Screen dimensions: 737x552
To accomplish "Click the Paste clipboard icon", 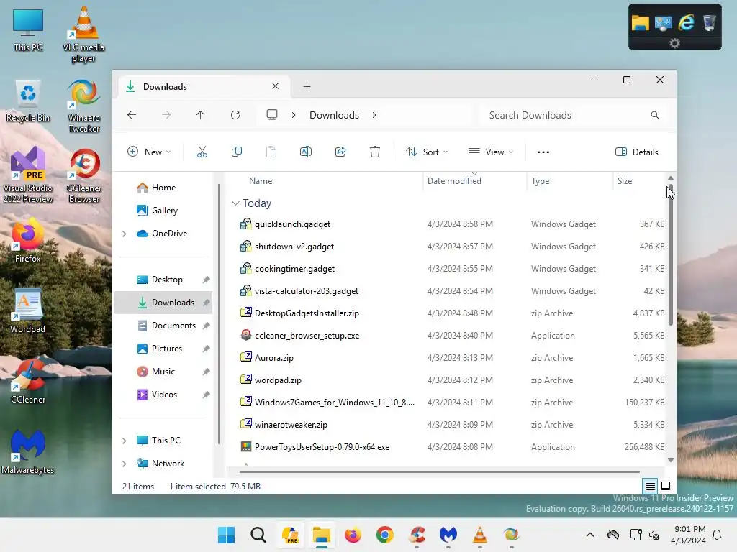I will 271,152.
